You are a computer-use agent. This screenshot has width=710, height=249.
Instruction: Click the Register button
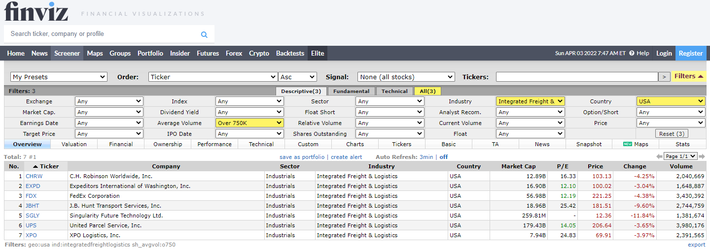(691, 53)
